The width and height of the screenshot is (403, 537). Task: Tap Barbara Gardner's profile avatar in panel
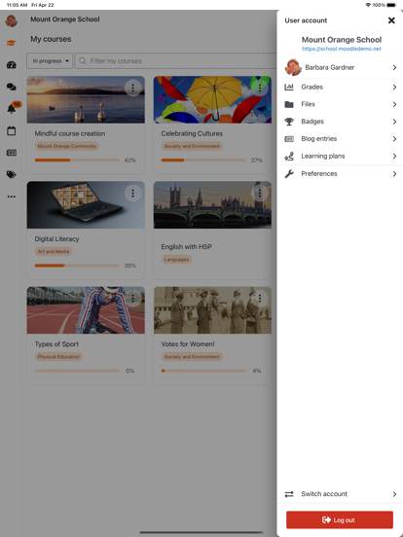point(293,67)
